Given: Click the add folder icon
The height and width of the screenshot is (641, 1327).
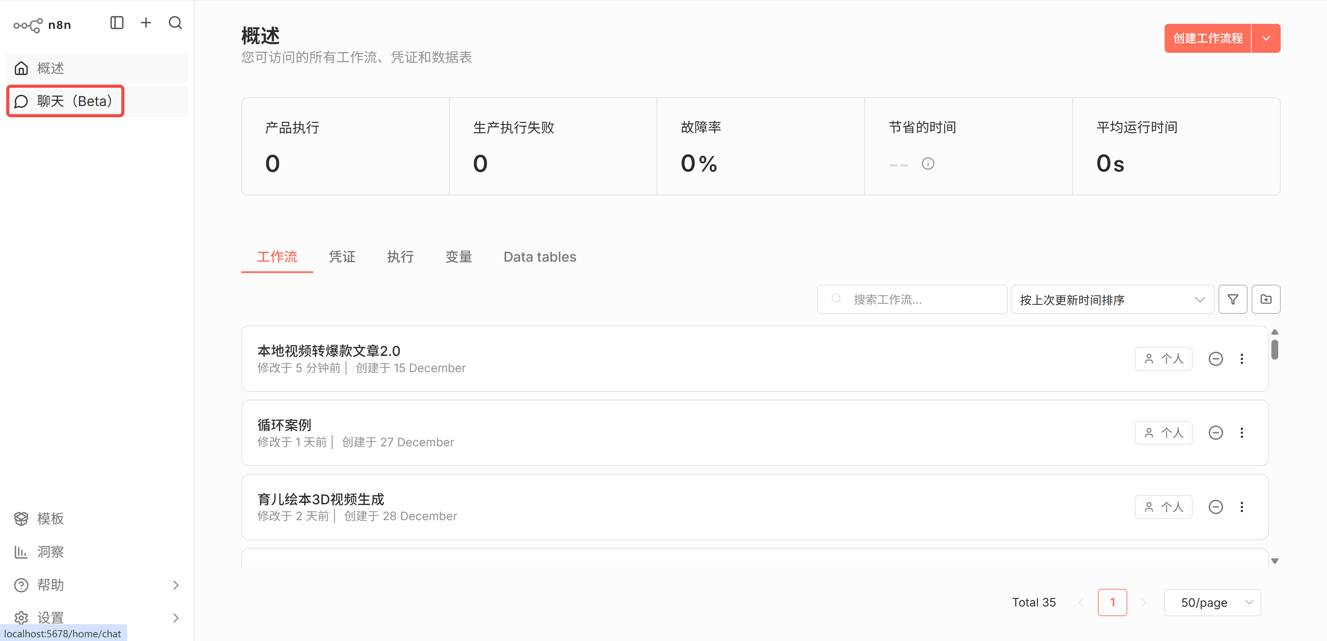Looking at the screenshot, I should [1266, 299].
